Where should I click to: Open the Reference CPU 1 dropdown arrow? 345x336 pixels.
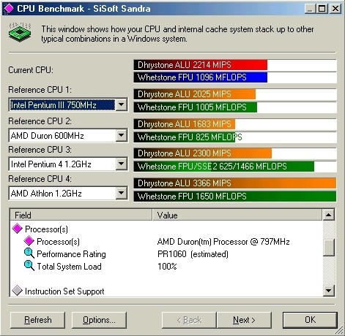(x=122, y=104)
